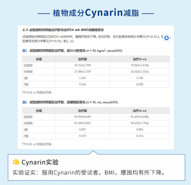Click the 实验证实 conclusion sentence
This screenshot has height=185, width=191.
[x=89, y=173]
